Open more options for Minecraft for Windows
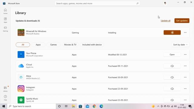The image size is (194, 109). tap(185, 32)
